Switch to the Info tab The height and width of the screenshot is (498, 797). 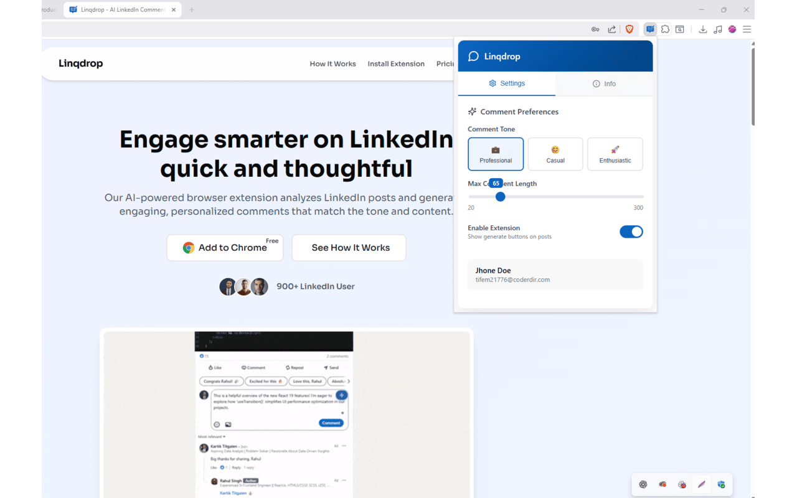coord(604,83)
